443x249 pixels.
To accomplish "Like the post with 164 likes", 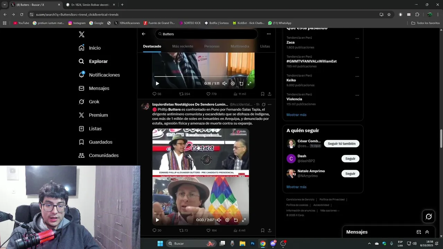I will 211,230.
